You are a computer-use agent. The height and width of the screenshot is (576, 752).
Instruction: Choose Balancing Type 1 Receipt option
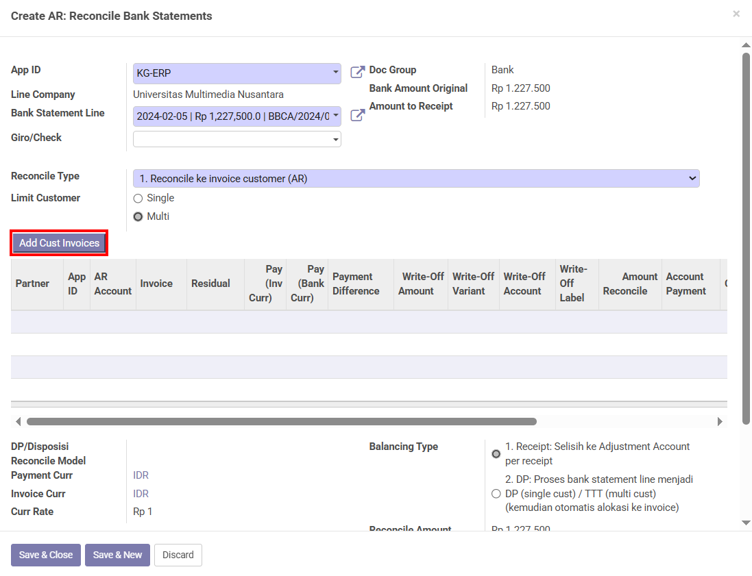pyautogui.click(x=496, y=454)
